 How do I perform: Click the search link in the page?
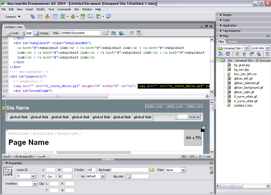(x=194, y=117)
